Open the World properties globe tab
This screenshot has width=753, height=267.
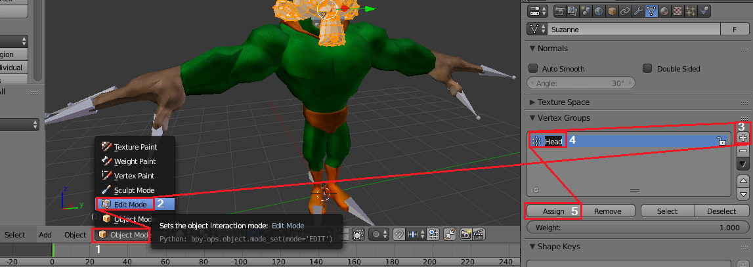tap(598, 10)
